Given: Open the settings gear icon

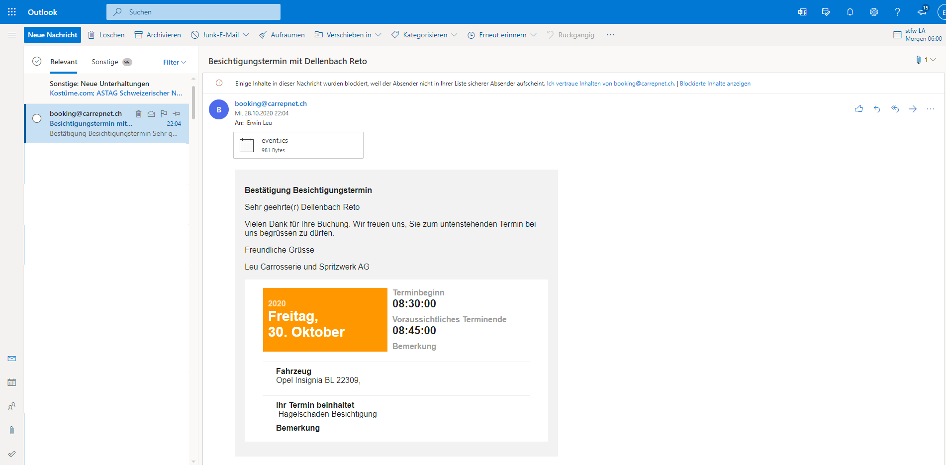Looking at the screenshot, I should click(x=874, y=12).
